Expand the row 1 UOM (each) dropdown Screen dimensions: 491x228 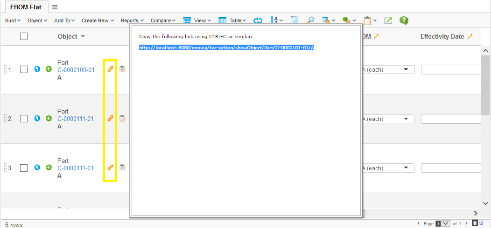[x=406, y=70]
